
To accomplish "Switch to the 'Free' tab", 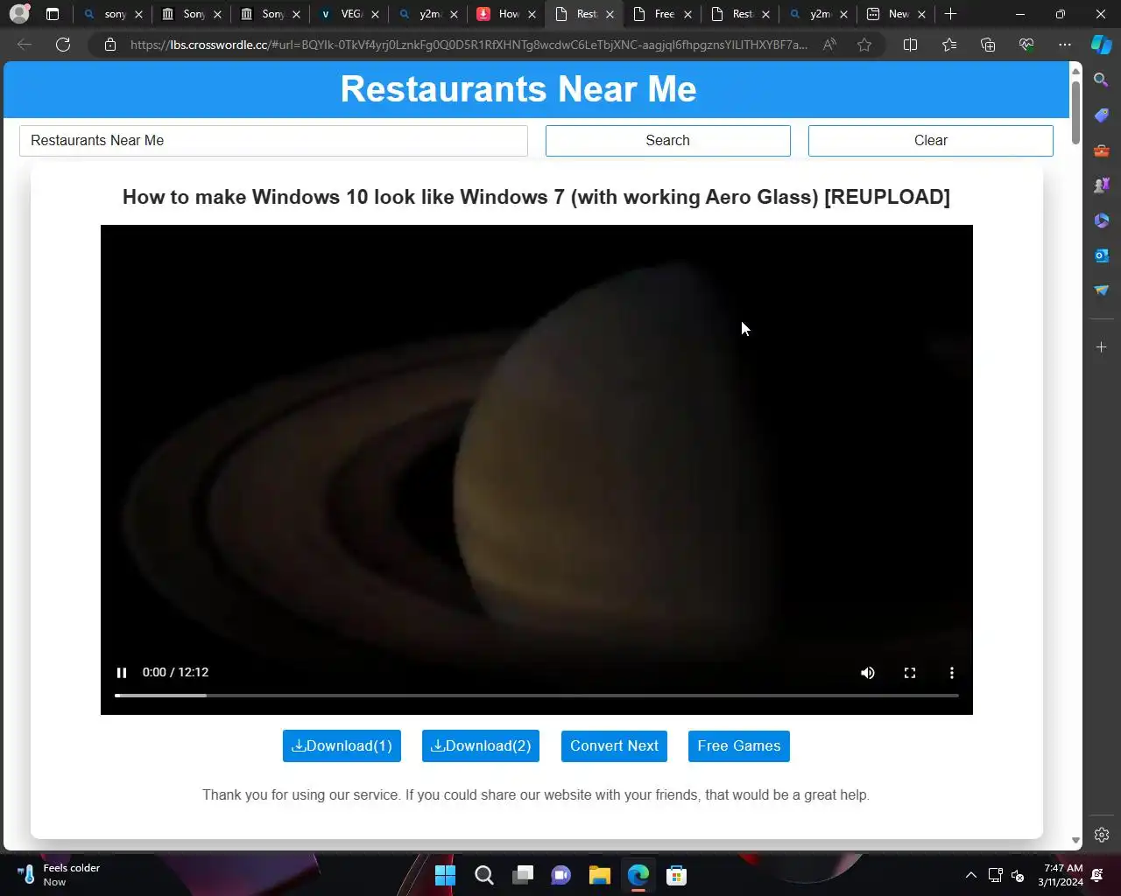I will tap(661, 14).
